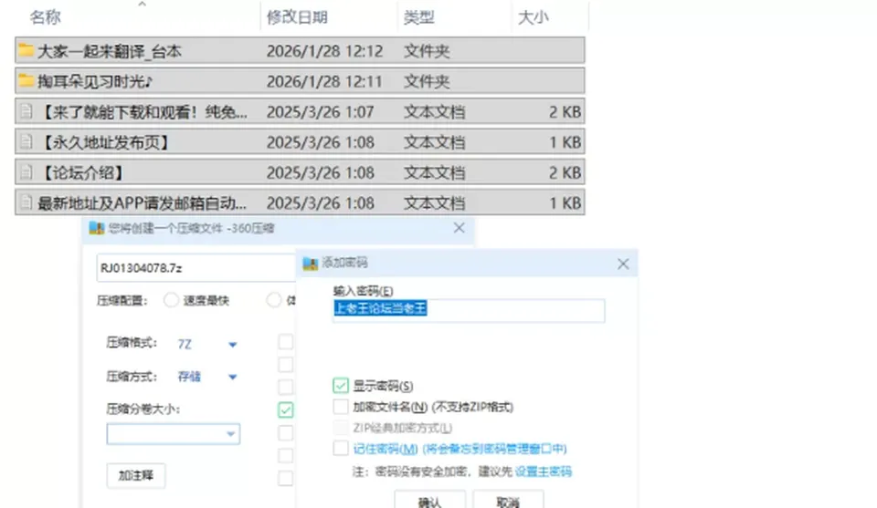This screenshot has width=877, height=508.
Task: Expand the 压缩分卷大小 combo box
Action: coord(174,434)
